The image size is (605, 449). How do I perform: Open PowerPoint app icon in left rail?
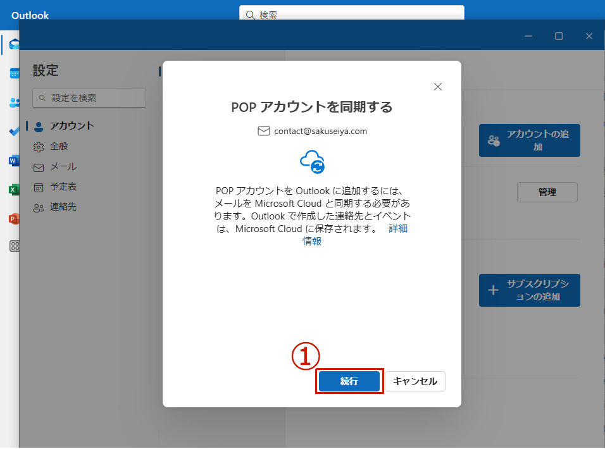tap(14, 219)
